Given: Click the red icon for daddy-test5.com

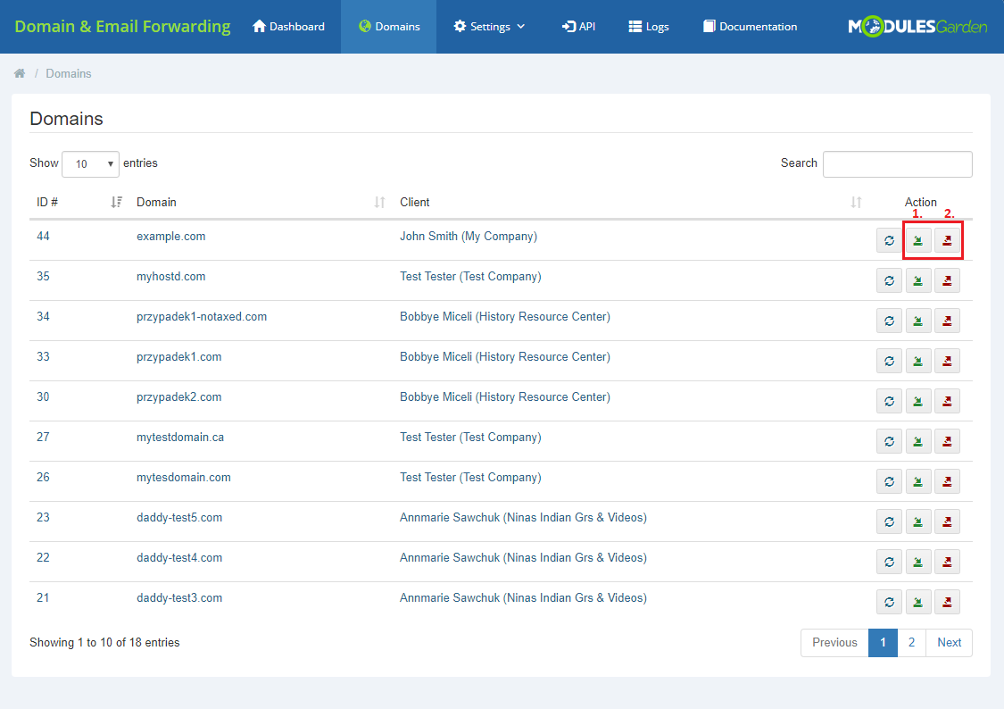Looking at the screenshot, I should [947, 522].
